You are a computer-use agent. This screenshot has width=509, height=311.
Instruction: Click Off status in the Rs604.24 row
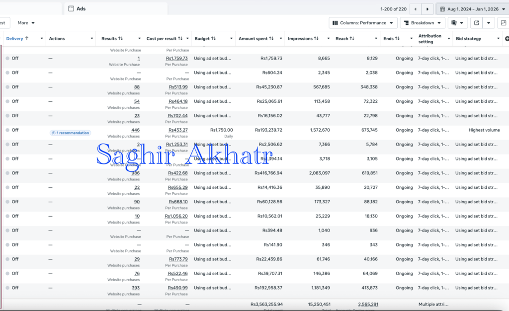tap(15, 73)
